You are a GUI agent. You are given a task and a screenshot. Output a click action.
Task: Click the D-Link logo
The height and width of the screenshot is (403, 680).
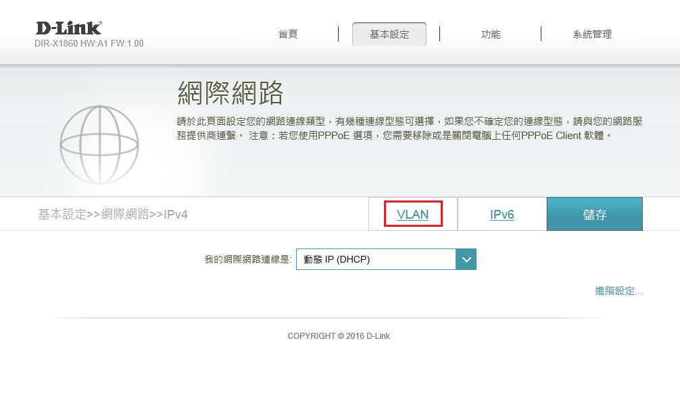69,28
